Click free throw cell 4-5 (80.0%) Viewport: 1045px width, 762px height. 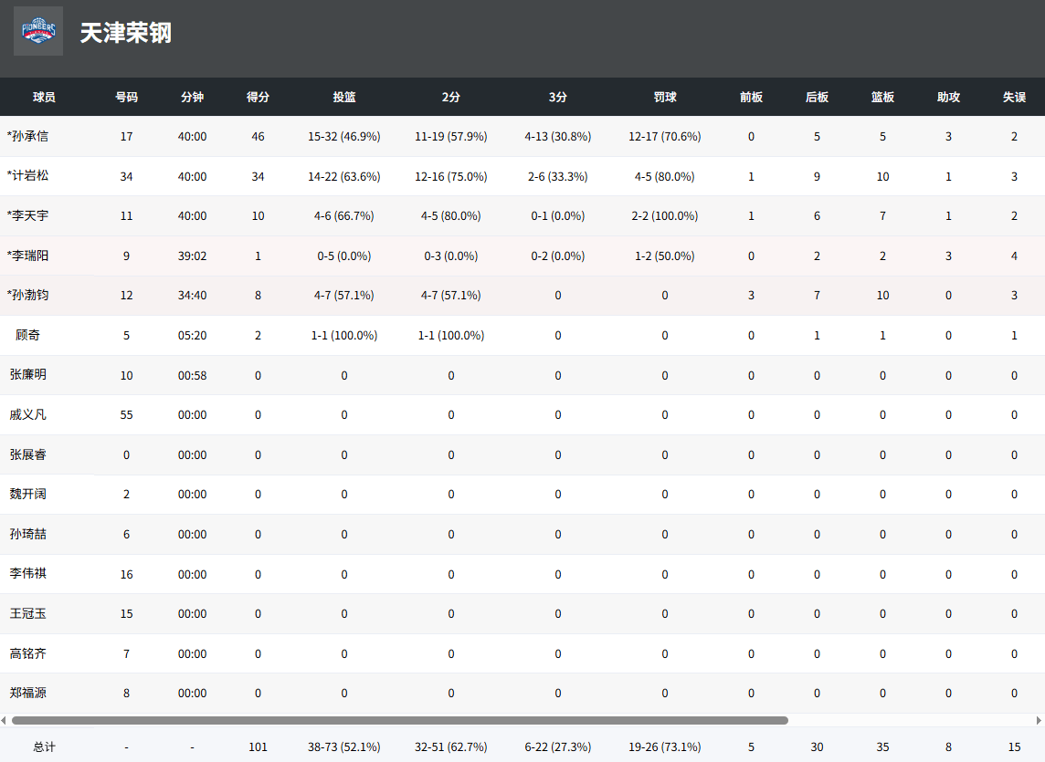tap(664, 176)
